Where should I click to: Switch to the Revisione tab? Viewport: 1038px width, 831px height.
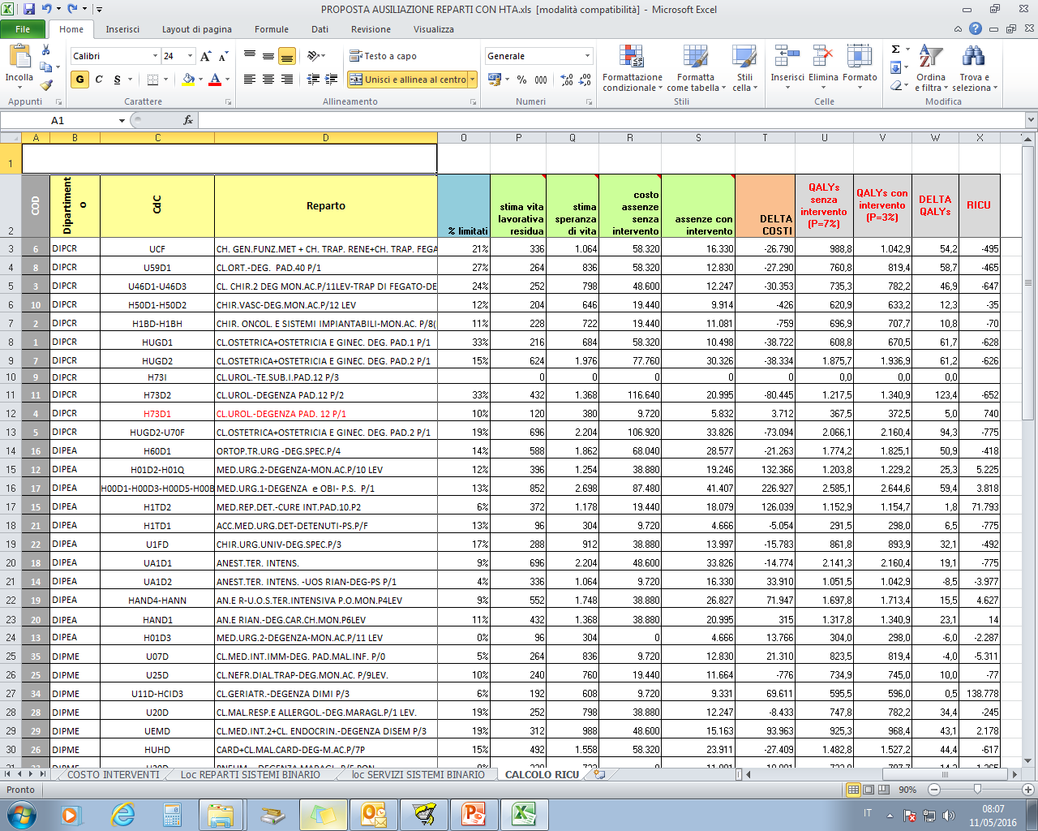pyautogui.click(x=371, y=29)
